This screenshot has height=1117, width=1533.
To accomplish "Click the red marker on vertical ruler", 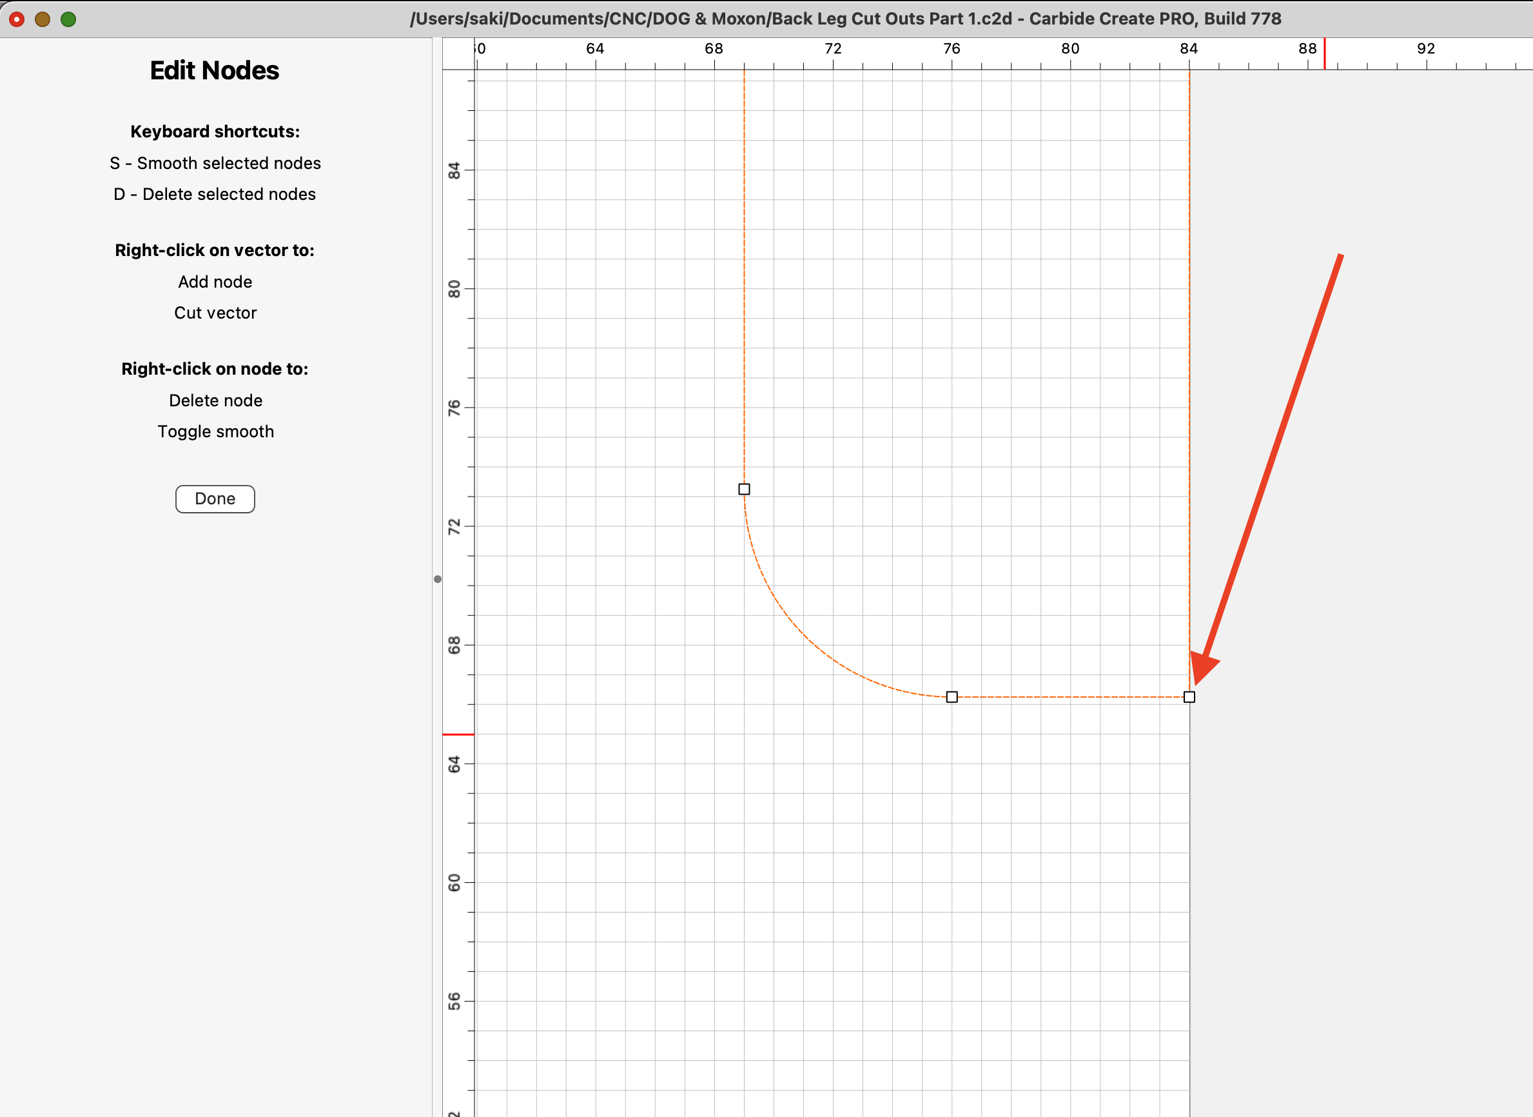I will 458,735.
